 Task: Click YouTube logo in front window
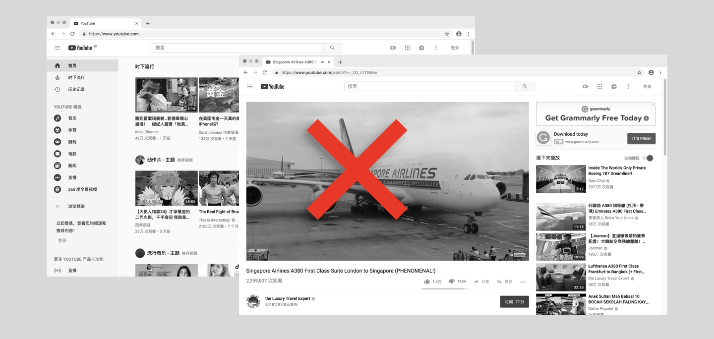click(x=273, y=86)
